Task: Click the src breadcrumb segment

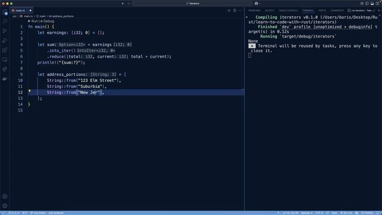Action: (14, 16)
